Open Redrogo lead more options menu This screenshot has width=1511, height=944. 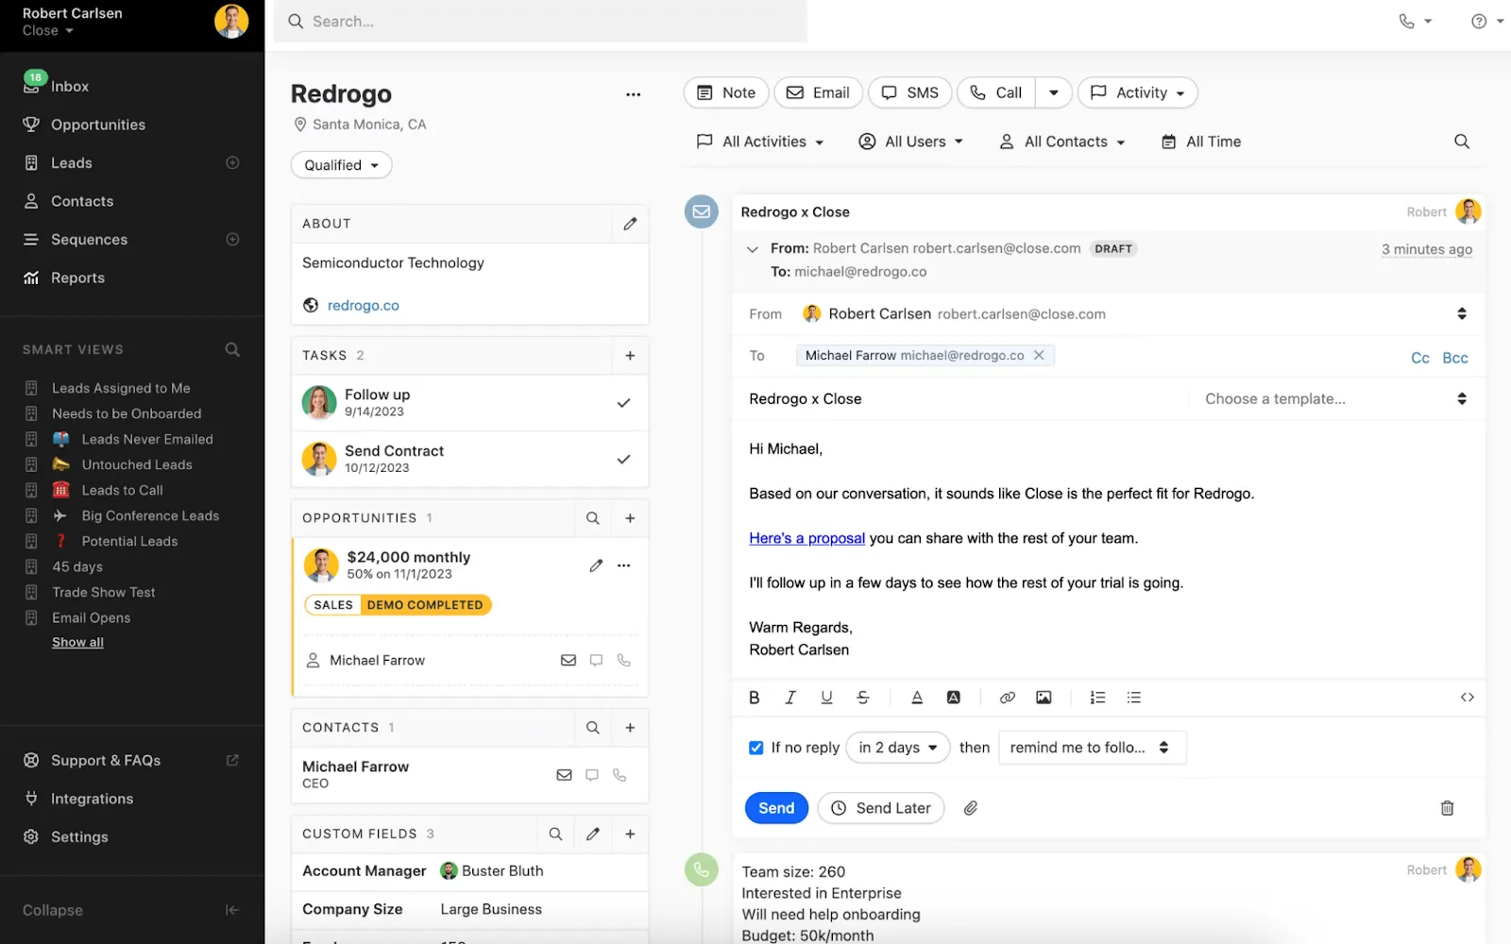(633, 94)
